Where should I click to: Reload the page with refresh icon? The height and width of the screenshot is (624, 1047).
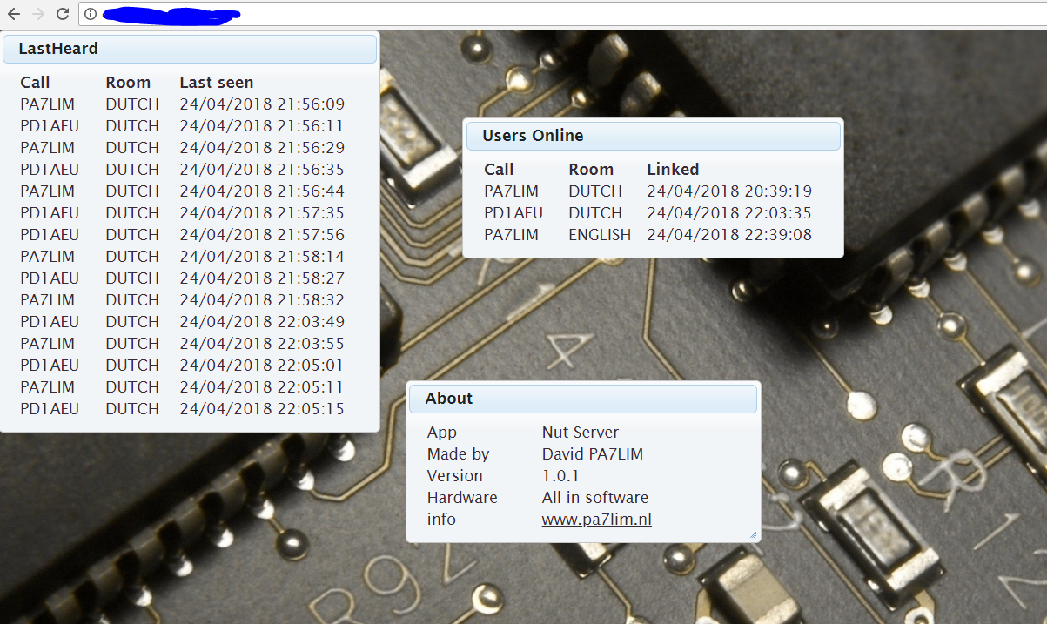(x=62, y=14)
